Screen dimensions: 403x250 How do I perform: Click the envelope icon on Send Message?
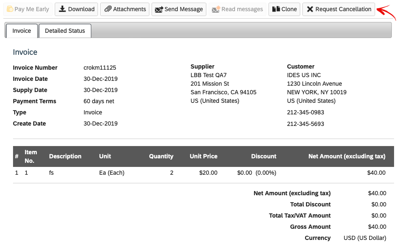point(158,9)
